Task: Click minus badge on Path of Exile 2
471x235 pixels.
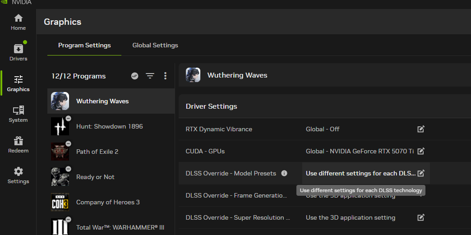Action: tap(68, 143)
